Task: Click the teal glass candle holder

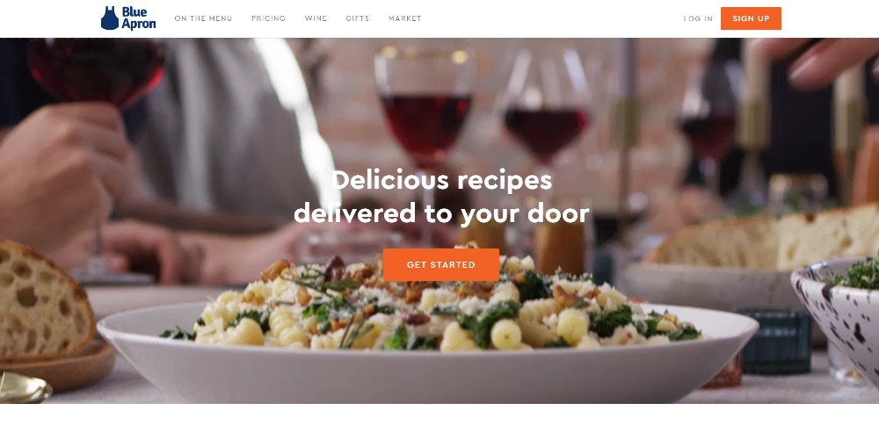Action: 775,342
